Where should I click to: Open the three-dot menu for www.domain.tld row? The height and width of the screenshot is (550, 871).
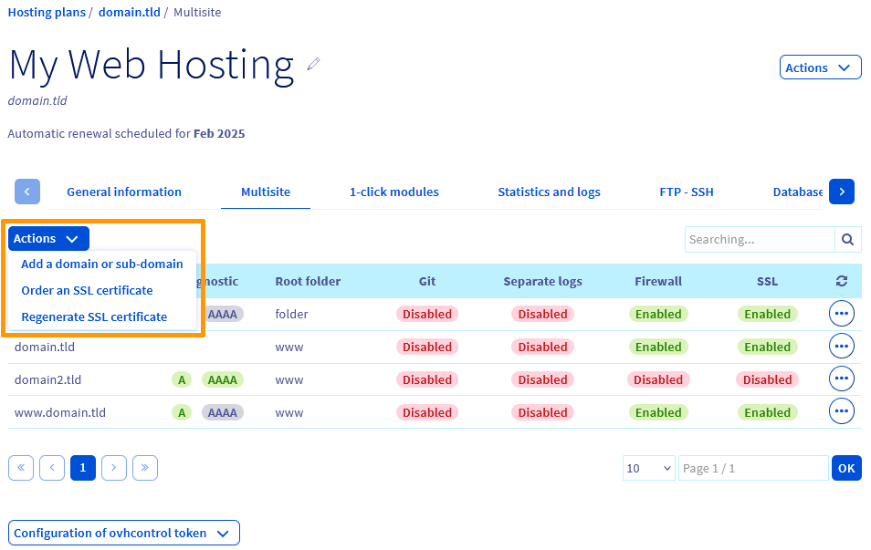[x=841, y=412]
